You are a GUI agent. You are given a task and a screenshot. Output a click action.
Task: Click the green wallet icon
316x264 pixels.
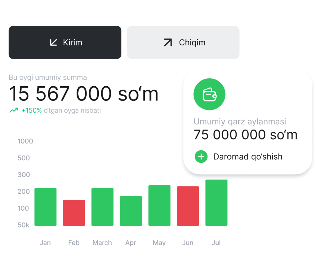click(209, 94)
